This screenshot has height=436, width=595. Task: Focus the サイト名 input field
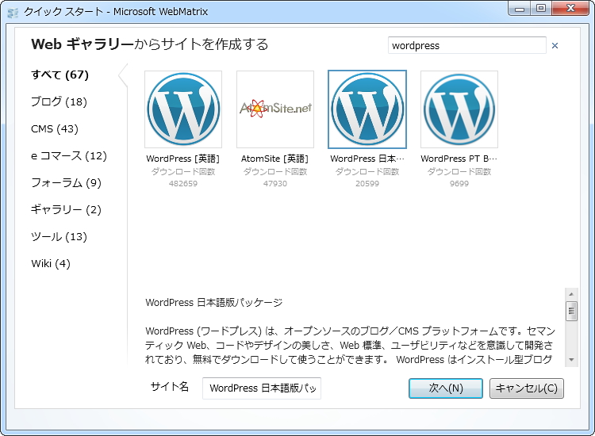click(262, 388)
